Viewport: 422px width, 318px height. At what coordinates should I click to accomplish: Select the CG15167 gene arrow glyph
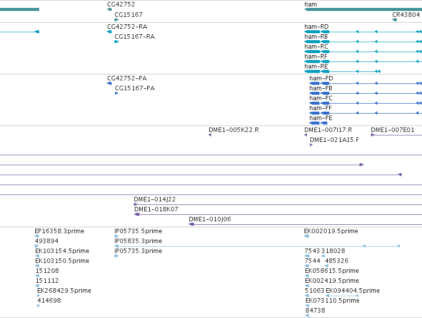[117, 20]
